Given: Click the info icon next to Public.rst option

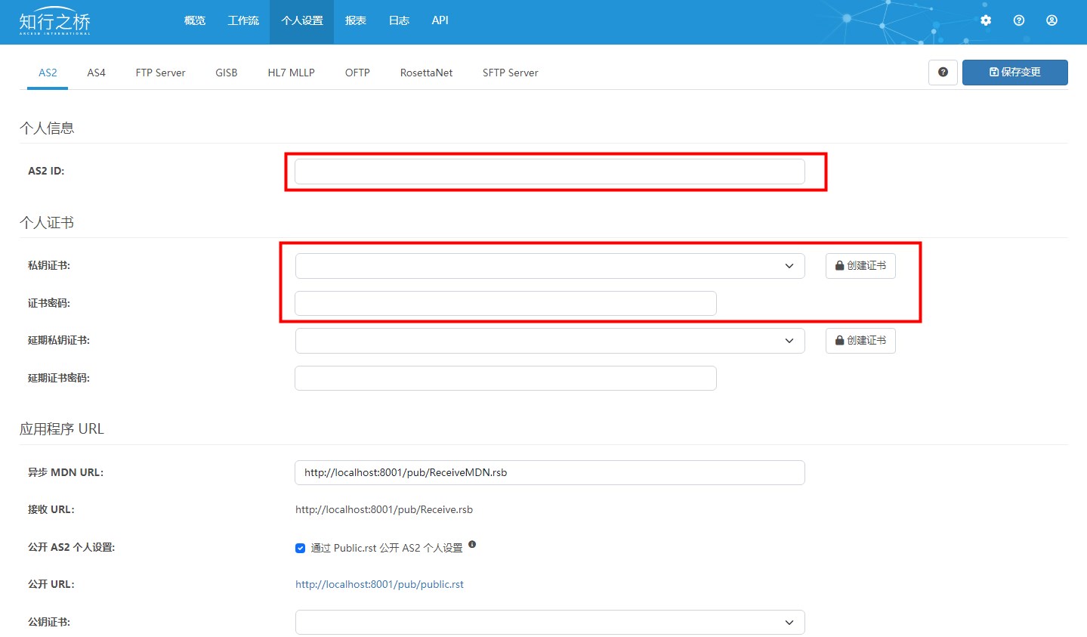Looking at the screenshot, I should (472, 544).
